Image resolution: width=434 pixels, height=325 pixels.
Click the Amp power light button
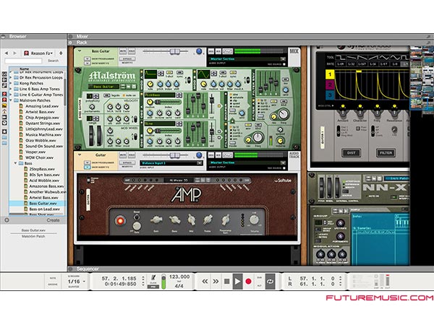120,220
